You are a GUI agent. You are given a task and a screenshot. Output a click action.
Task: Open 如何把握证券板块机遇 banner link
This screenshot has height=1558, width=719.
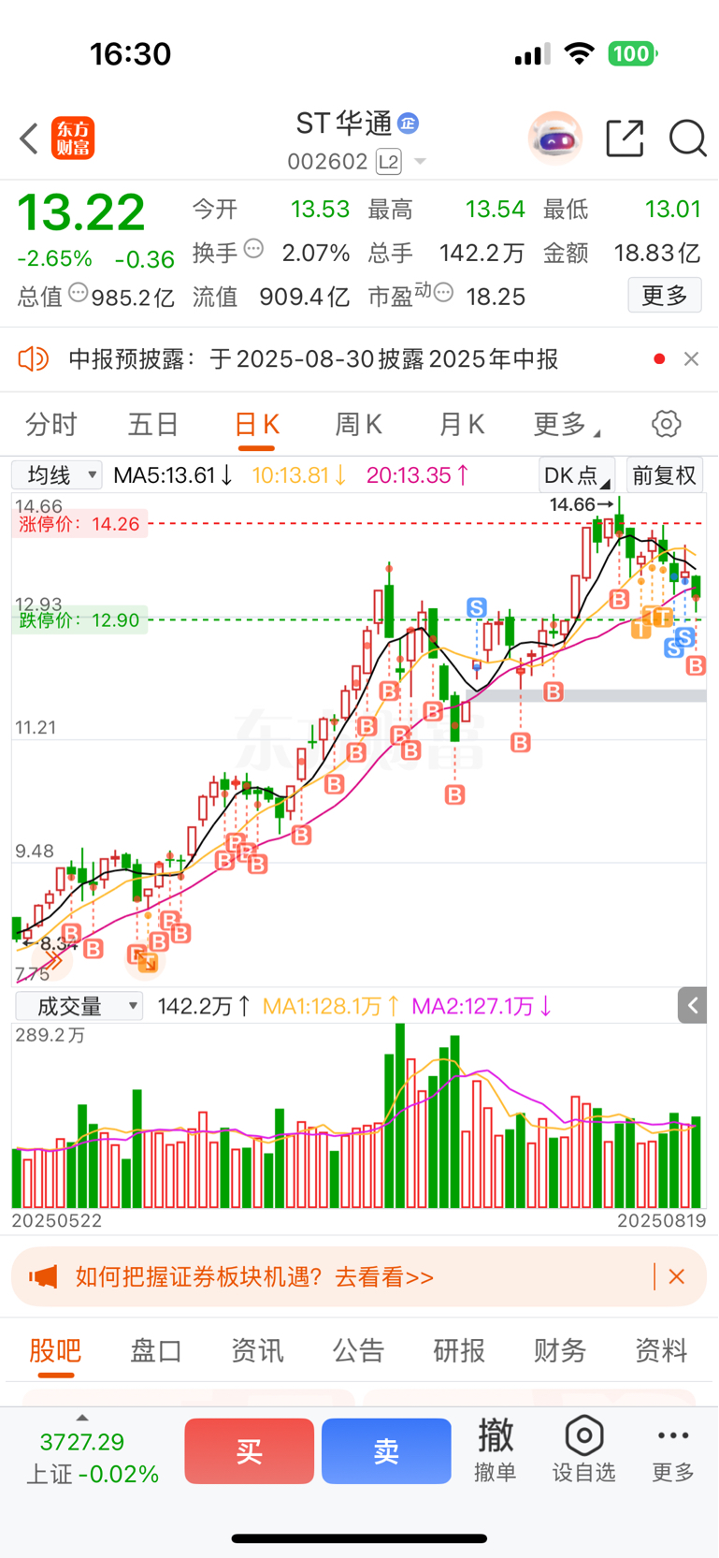[x=254, y=1277]
